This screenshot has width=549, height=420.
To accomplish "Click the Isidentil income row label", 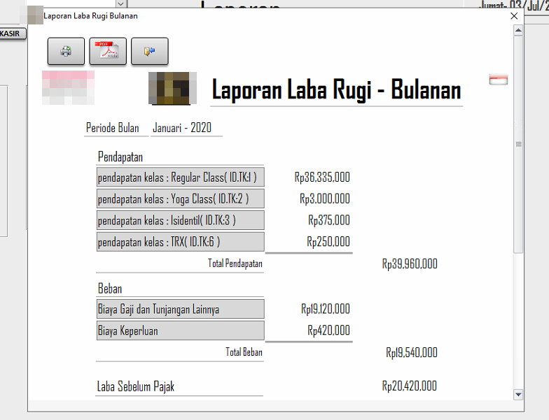I will click(180, 221).
